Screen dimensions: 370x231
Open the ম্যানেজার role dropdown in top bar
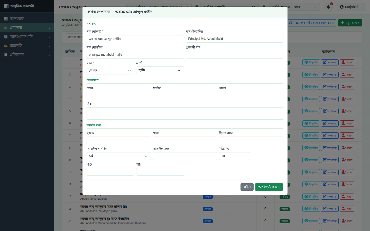click(x=294, y=7)
